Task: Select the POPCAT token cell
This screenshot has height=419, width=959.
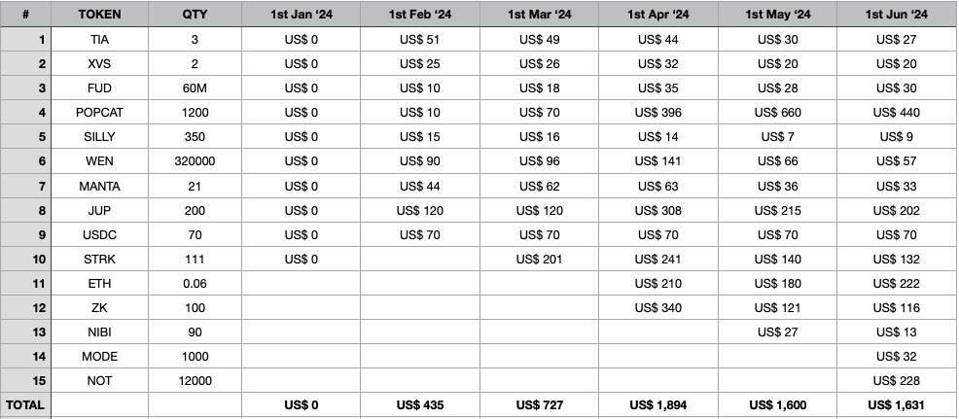Action: [x=99, y=113]
